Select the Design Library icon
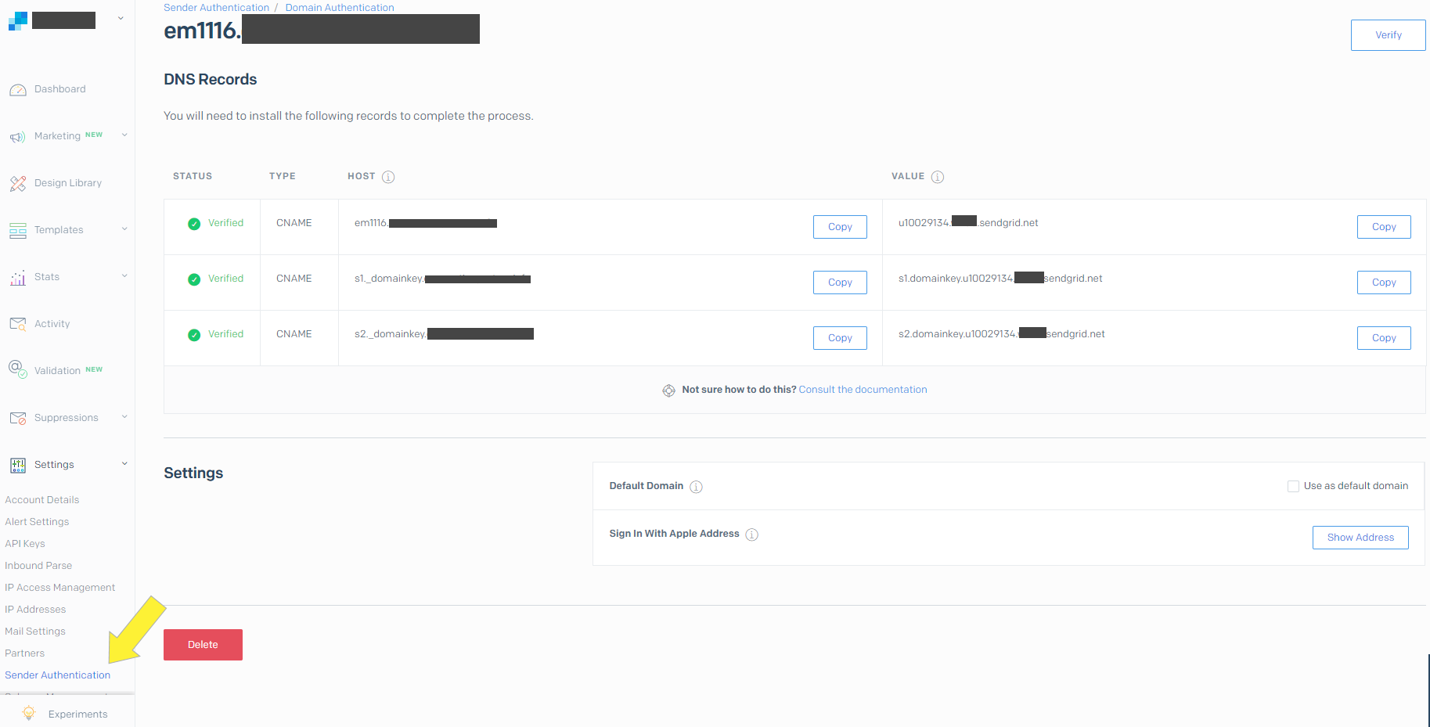Screen dimensions: 1430x727 (17, 182)
